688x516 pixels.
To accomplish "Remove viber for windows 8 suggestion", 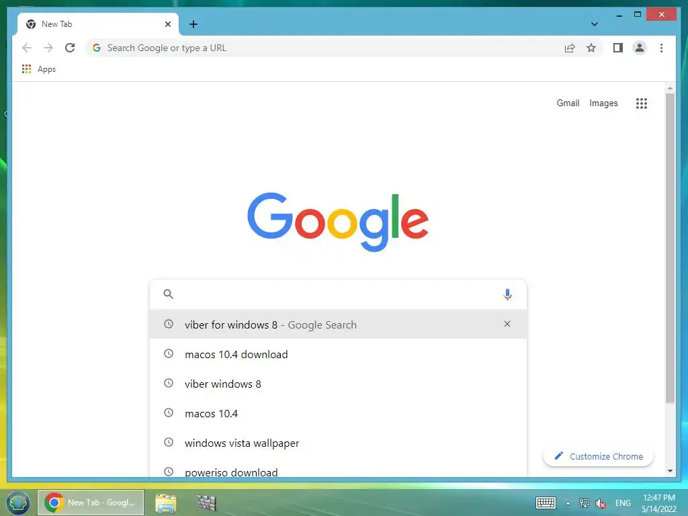I will pyautogui.click(x=507, y=324).
